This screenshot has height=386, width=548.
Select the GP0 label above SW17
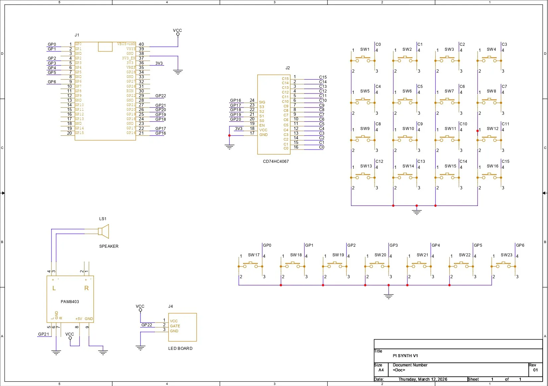tap(267, 245)
